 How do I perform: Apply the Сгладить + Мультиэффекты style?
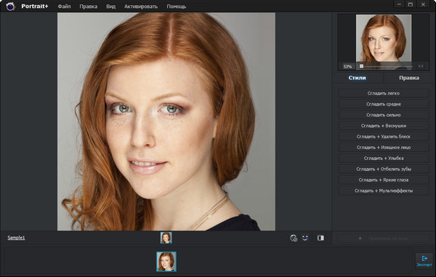pos(384,190)
